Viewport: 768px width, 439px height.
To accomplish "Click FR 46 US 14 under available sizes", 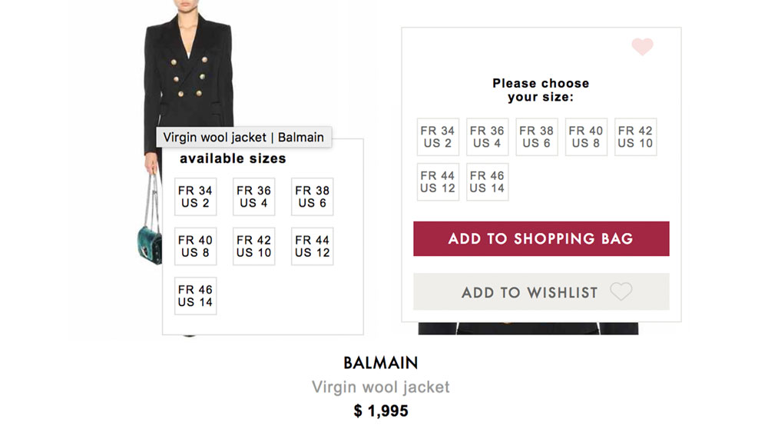I will 195,296.
